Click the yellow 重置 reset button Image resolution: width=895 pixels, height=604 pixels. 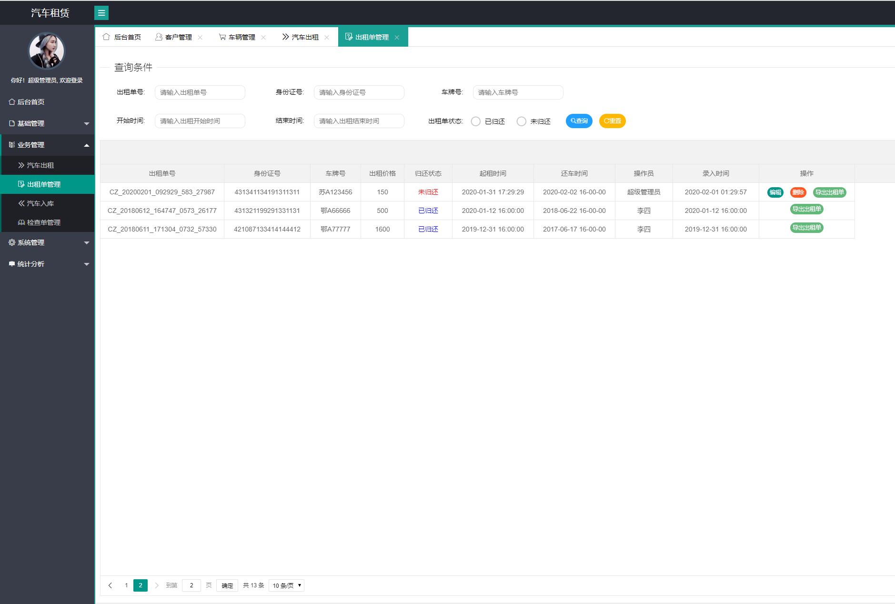612,121
